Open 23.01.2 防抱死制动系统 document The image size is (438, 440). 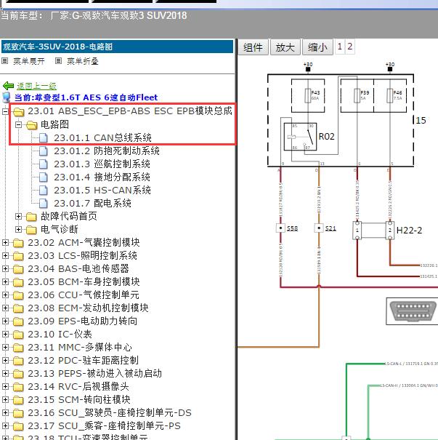[107, 151]
